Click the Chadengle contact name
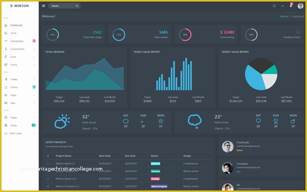 coord(243,142)
